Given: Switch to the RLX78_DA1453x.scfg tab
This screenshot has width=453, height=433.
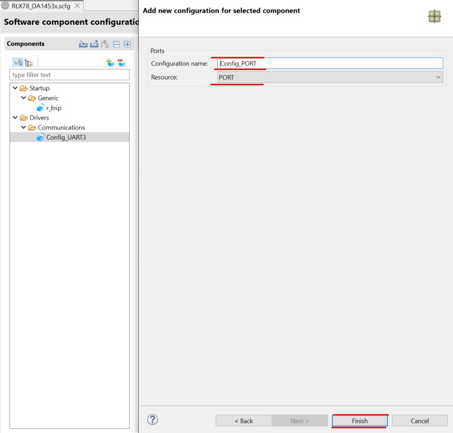Looking at the screenshot, I should 41,6.
